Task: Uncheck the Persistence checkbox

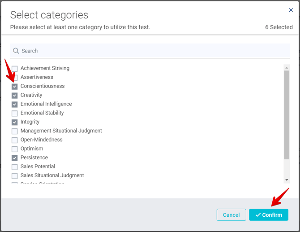Action: point(15,158)
